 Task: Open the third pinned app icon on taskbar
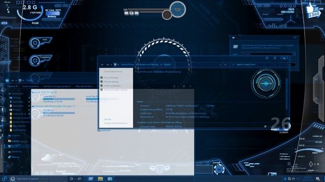(110, 178)
